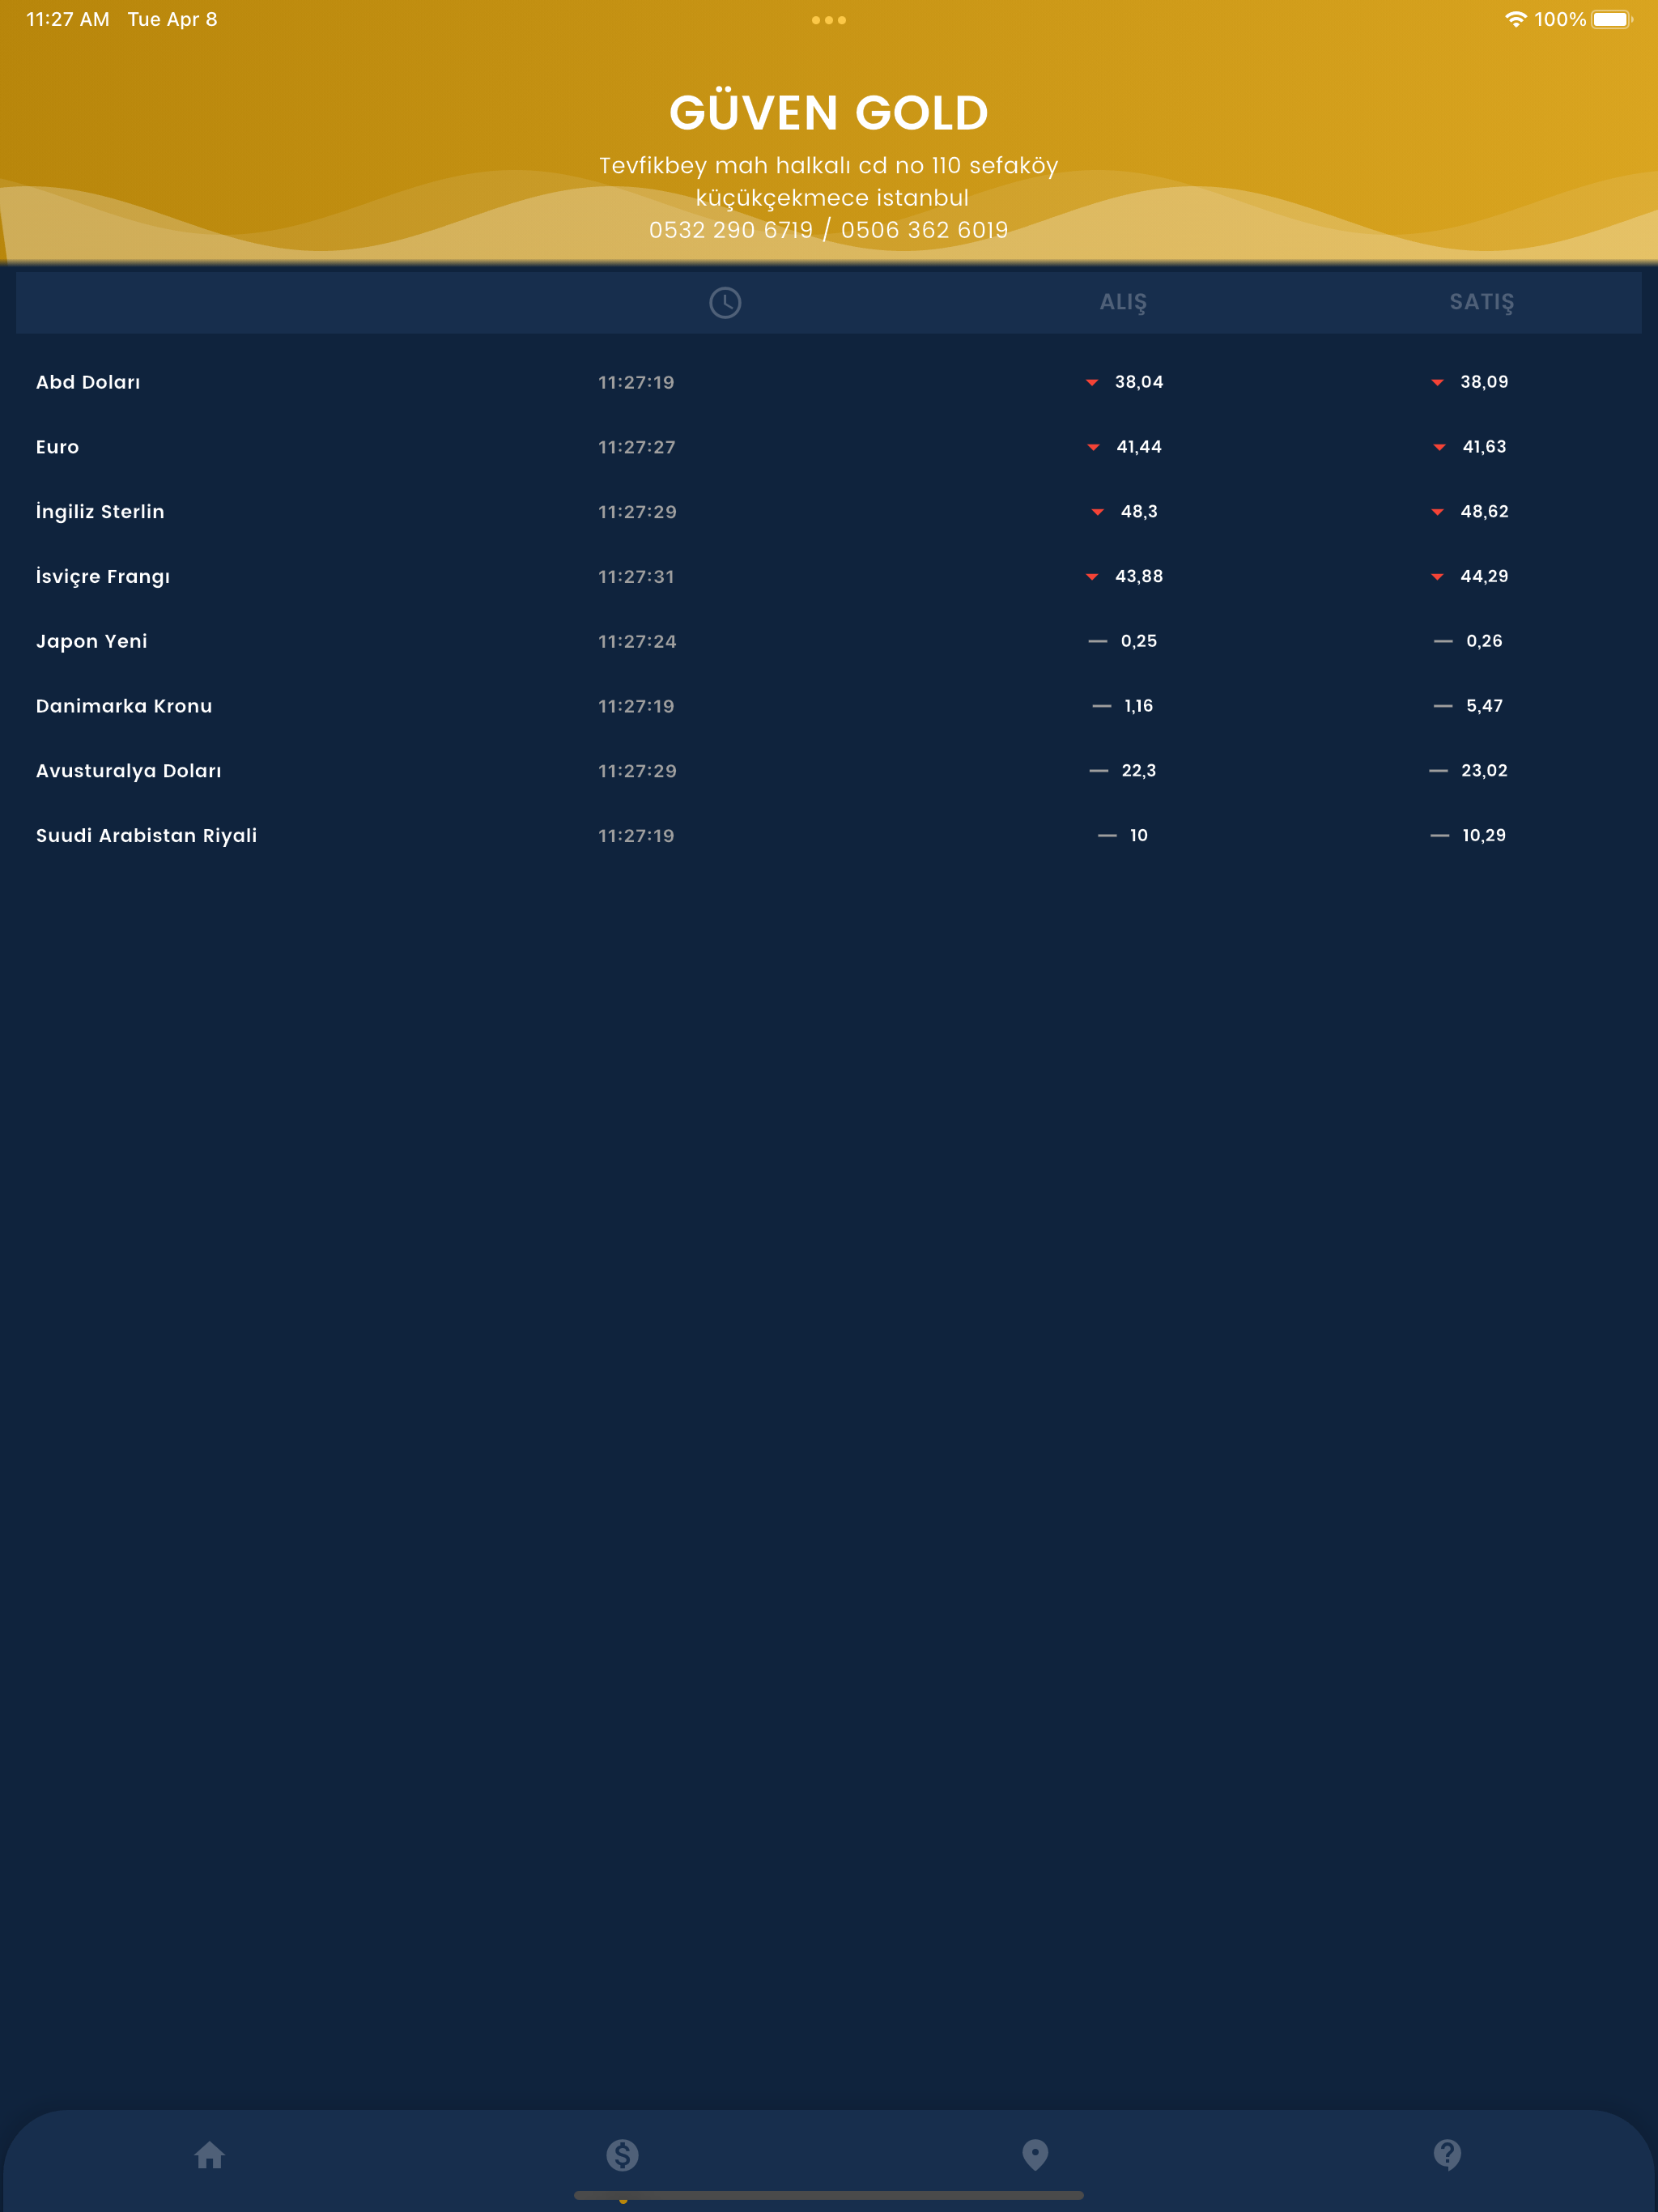Tap Sterlin buying price 48,3
Image resolution: width=1658 pixels, height=2212 pixels.
1139,511
